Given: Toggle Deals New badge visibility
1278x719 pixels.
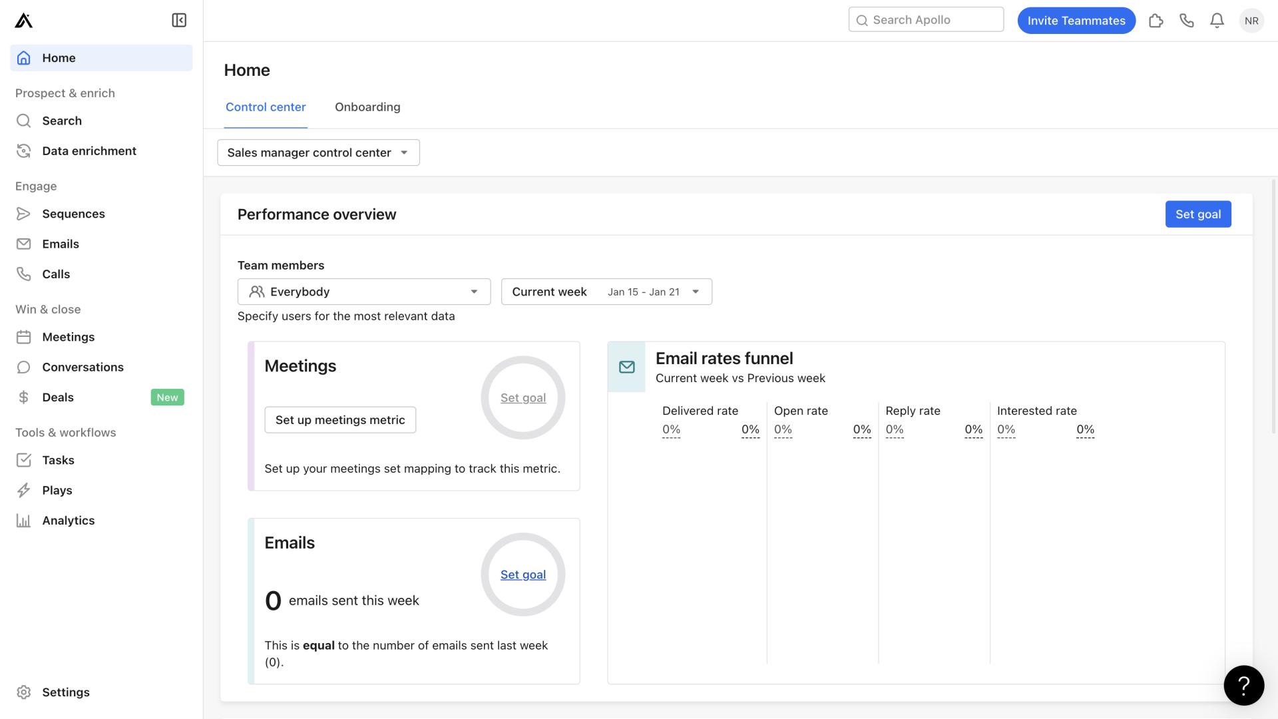Looking at the screenshot, I should pyautogui.click(x=167, y=397).
